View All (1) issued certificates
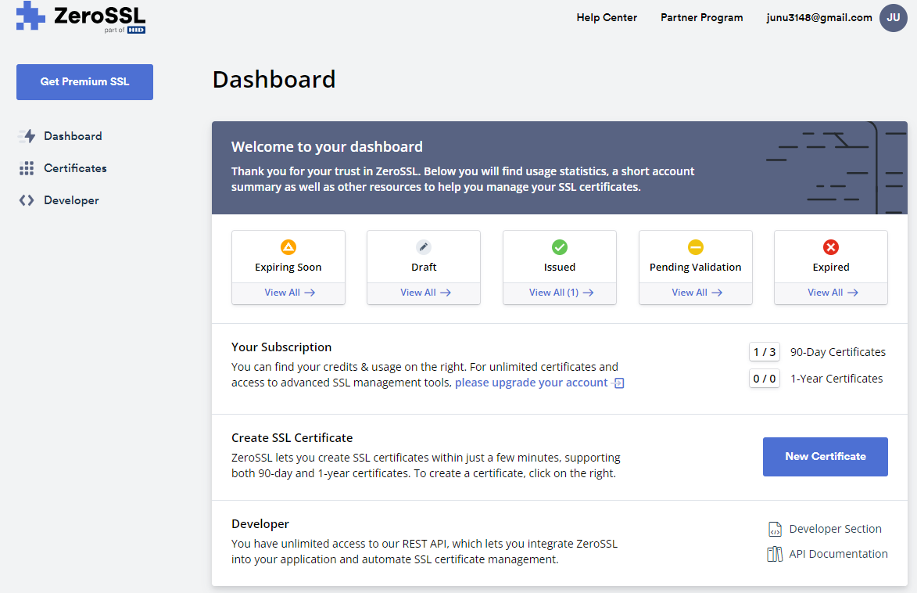 561,293
